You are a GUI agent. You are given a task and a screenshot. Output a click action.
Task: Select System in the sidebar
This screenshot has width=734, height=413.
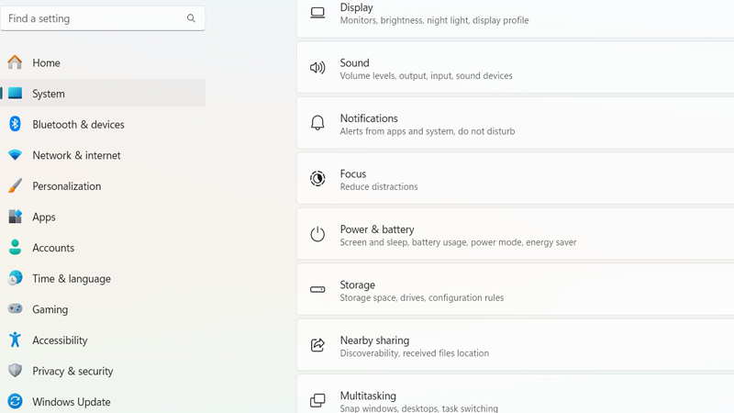click(103, 94)
